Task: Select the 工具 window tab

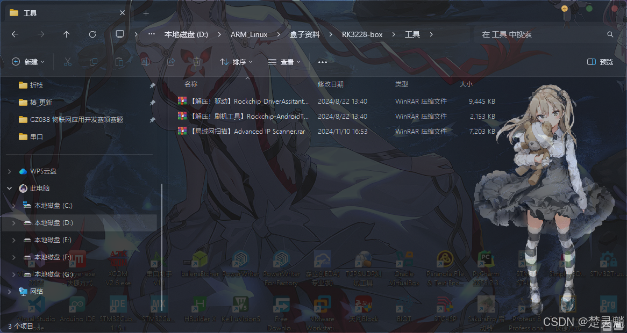Action: coord(66,13)
